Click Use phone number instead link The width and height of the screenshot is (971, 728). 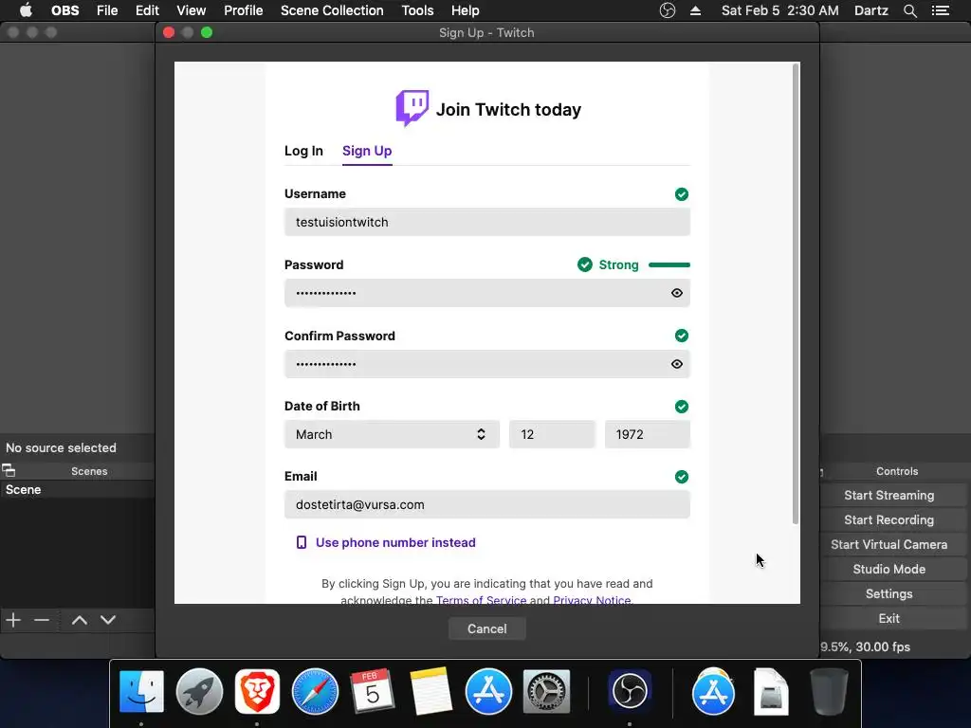pyautogui.click(x=395, y=542)
